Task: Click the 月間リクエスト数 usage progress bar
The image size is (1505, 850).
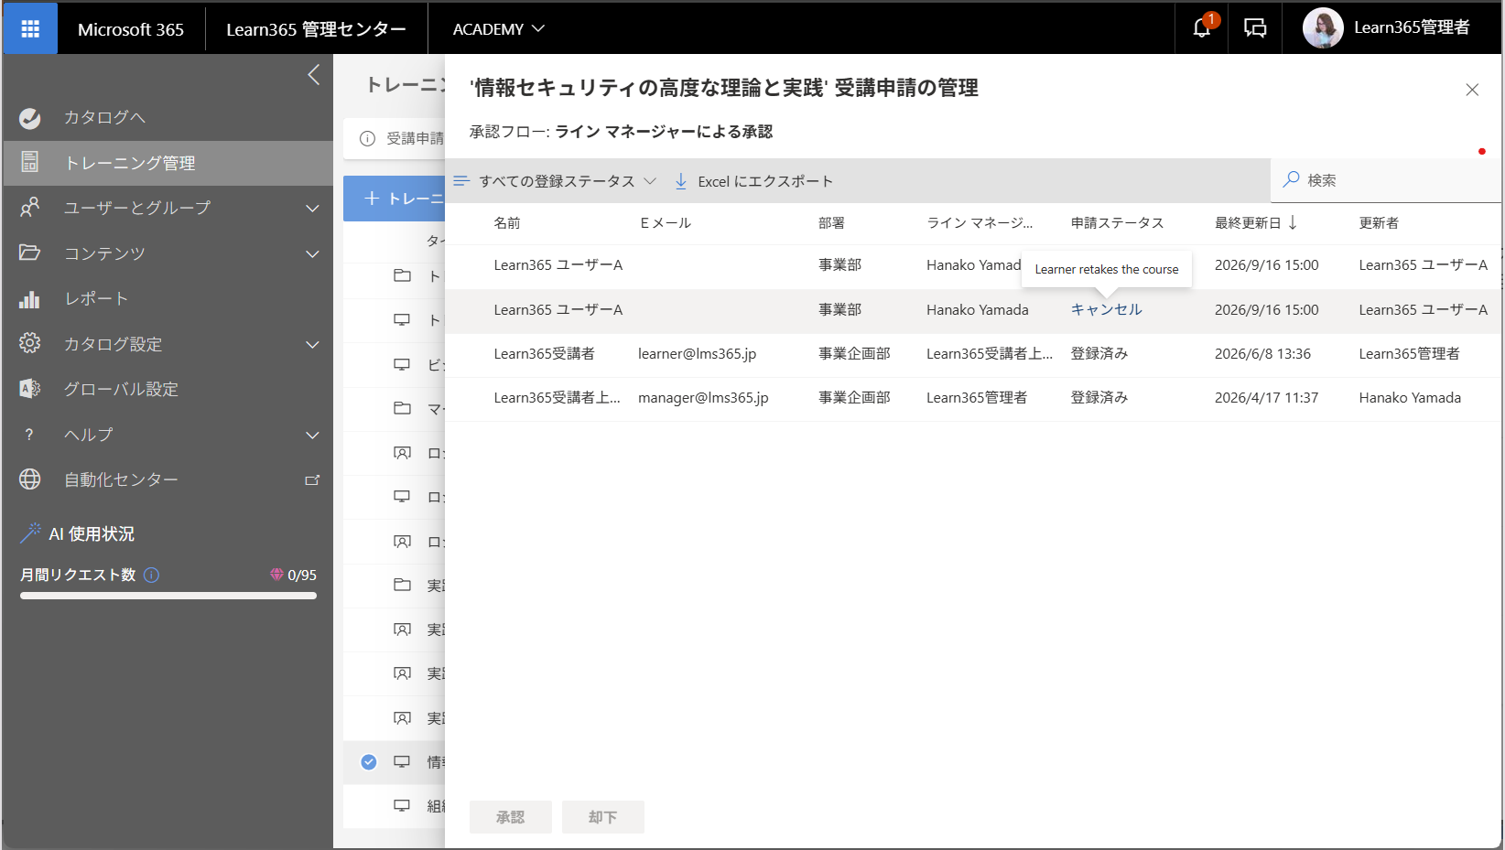Action: tap(168, 596)
